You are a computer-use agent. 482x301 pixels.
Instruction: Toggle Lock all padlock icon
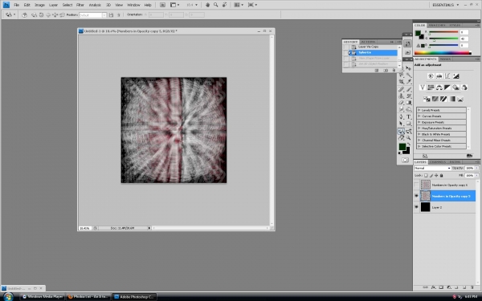441,175
